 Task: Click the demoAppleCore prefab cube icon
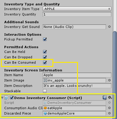[x=45, y=113]
